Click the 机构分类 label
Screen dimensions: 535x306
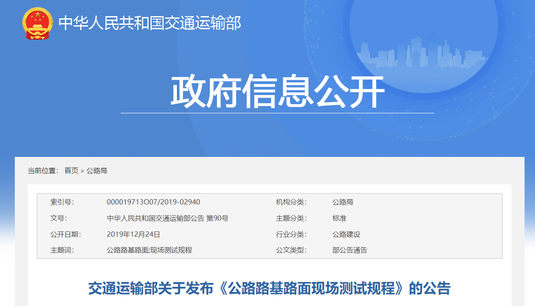point(291,202)
